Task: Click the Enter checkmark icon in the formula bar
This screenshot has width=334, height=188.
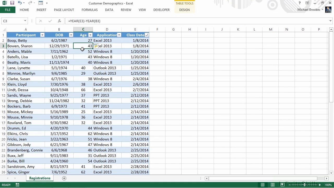Action: click(50, 21)
